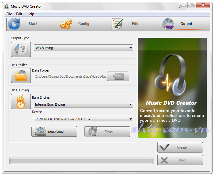The height and width of the screenshot is (176, 214).
Task: Close the Music DVD Creator window
Action: click(203, 5)
